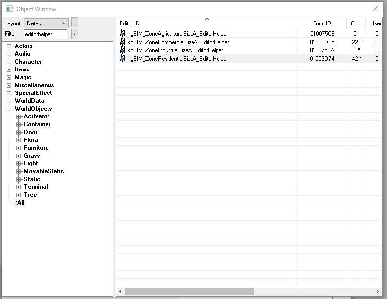Viewport: 387px width, 299px height.
Task: Click the count cell showing 22 *
Action: (x=357, y=42)
